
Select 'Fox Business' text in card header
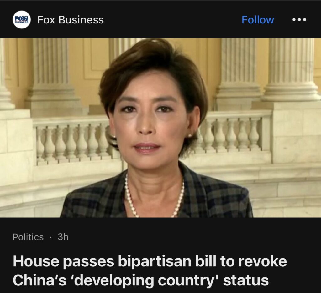tap(71, 20)
